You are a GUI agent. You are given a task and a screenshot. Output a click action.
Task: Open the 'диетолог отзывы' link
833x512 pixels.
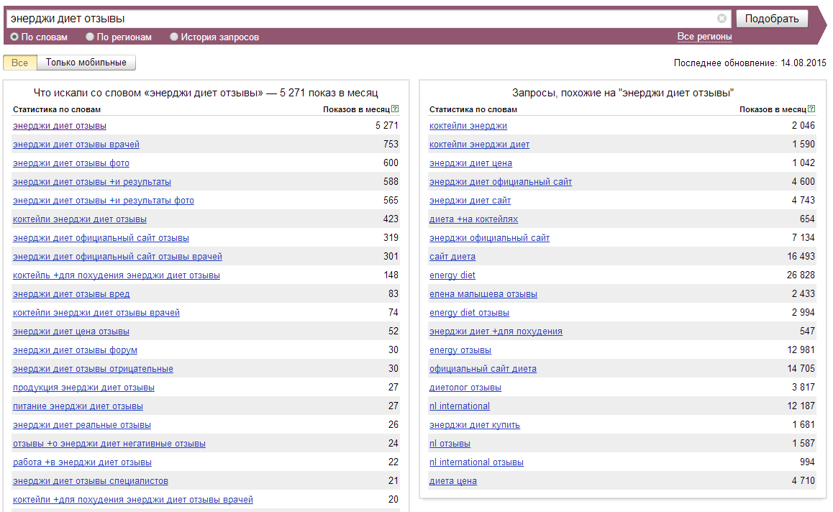465,388
